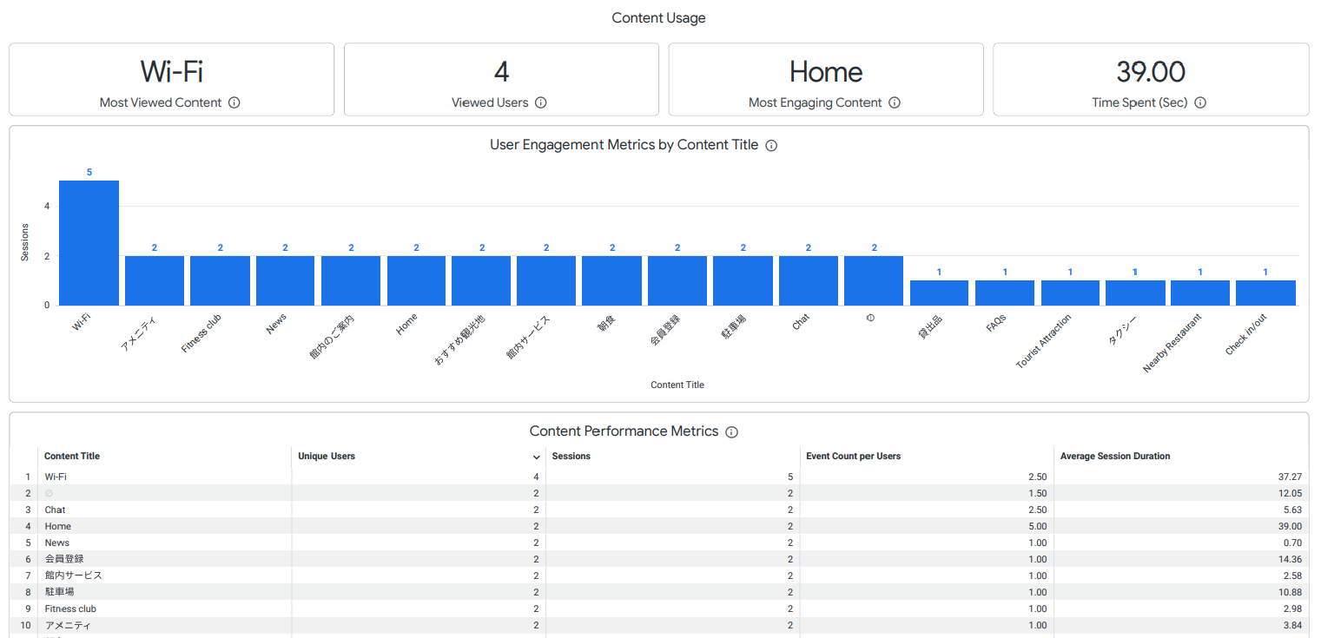Click Event Count per Users column header
Screen dimensions: 1321x638
[x=853, y=457]
